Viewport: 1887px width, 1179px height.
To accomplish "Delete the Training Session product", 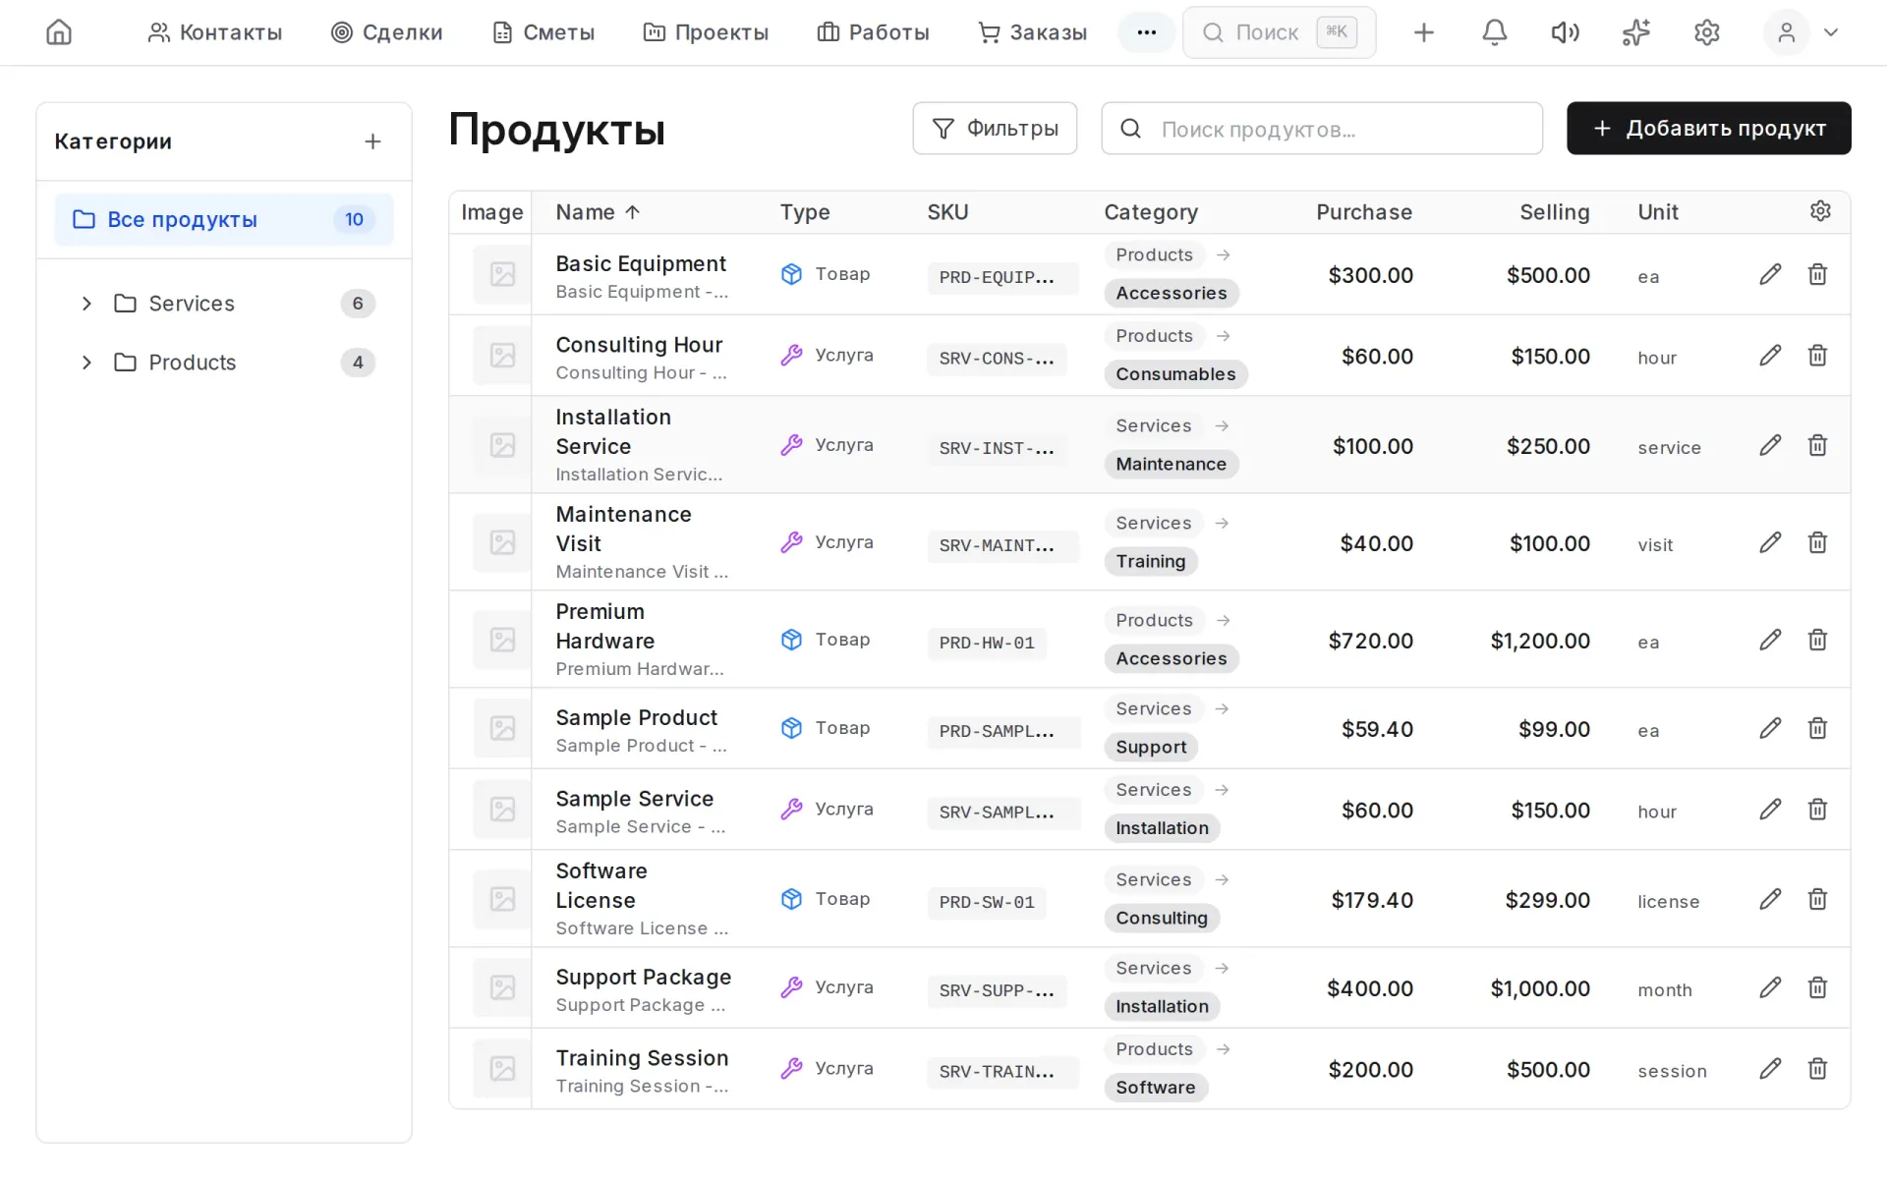I will 1817,1068.
